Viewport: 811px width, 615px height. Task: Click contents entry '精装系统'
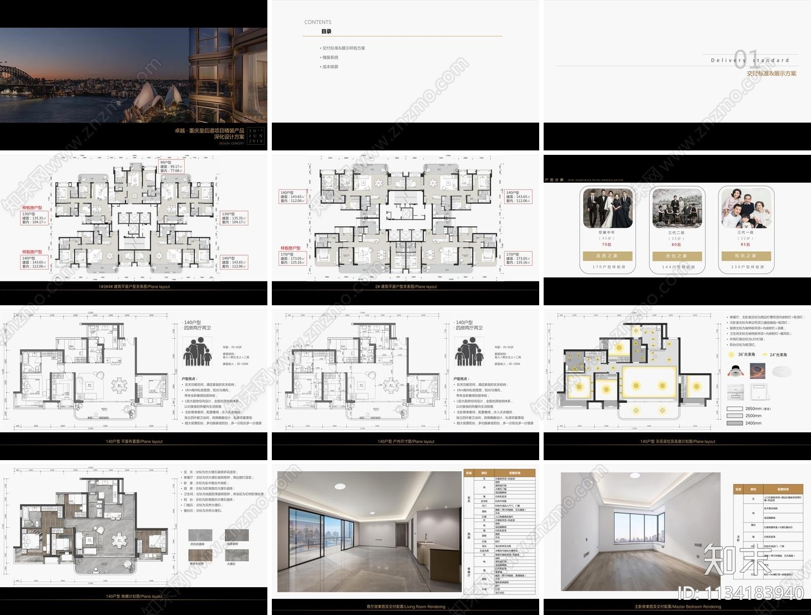pos(330,57)
